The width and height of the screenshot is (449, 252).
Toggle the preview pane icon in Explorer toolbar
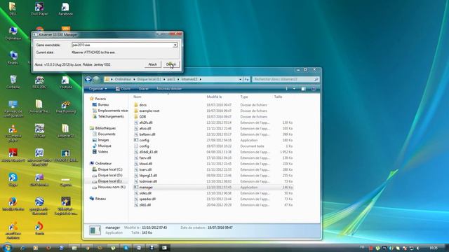tap(304, 89)
